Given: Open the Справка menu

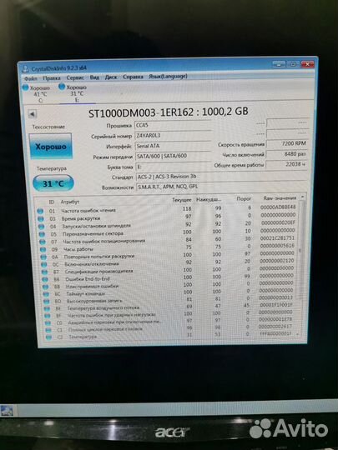Looking at the screenshot, I should point(133,77).
